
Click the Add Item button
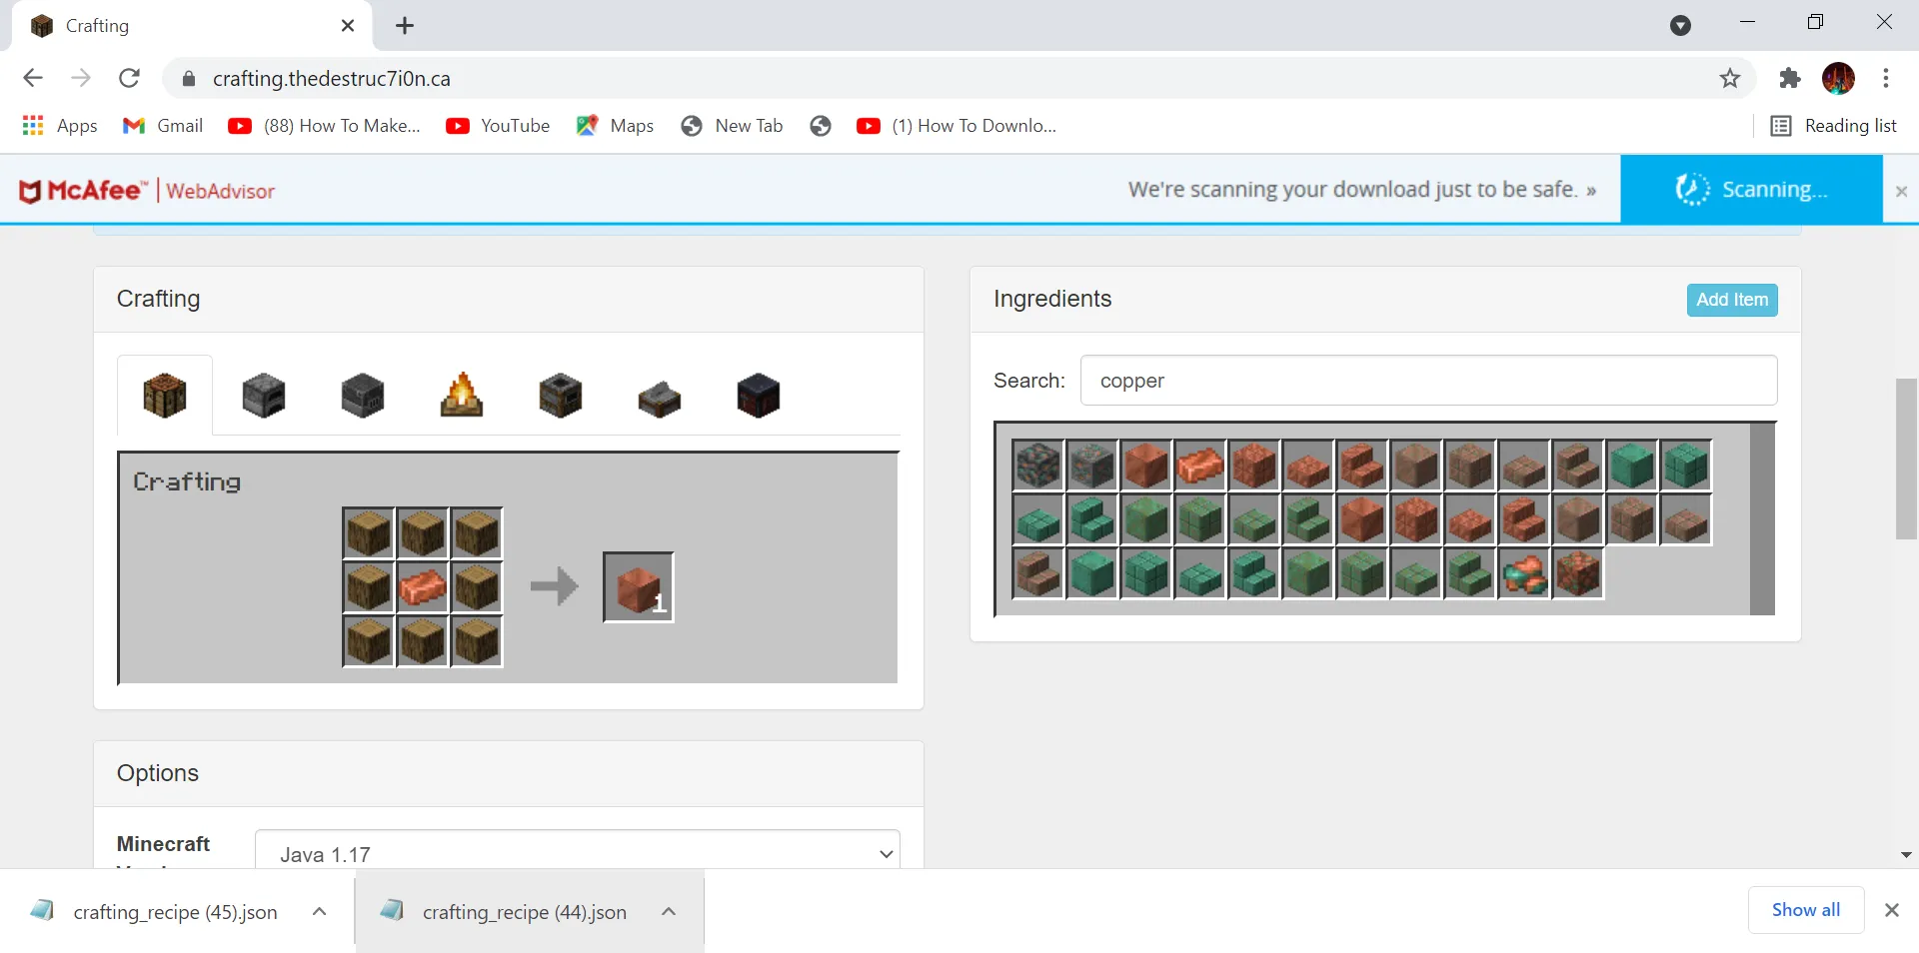coord(1731,300)
